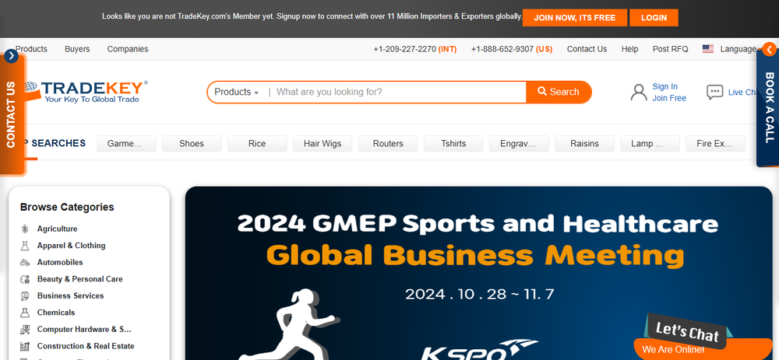Open the Agriculture category
The width and height of the screenshot is (779, 360).
tap(57, 229)
